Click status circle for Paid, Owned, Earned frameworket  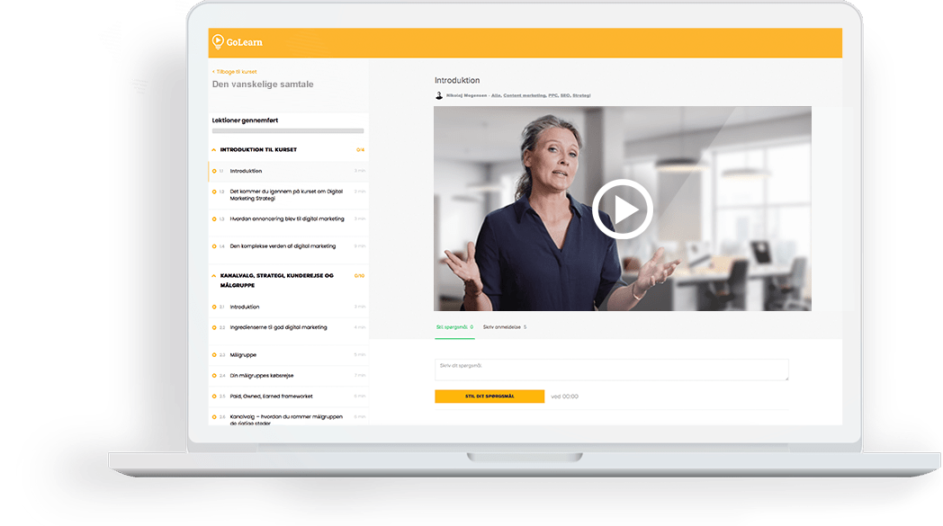[214, 397]
